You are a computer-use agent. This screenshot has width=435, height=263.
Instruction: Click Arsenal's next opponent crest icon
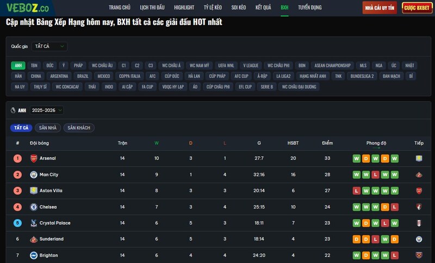click(419, 158)
